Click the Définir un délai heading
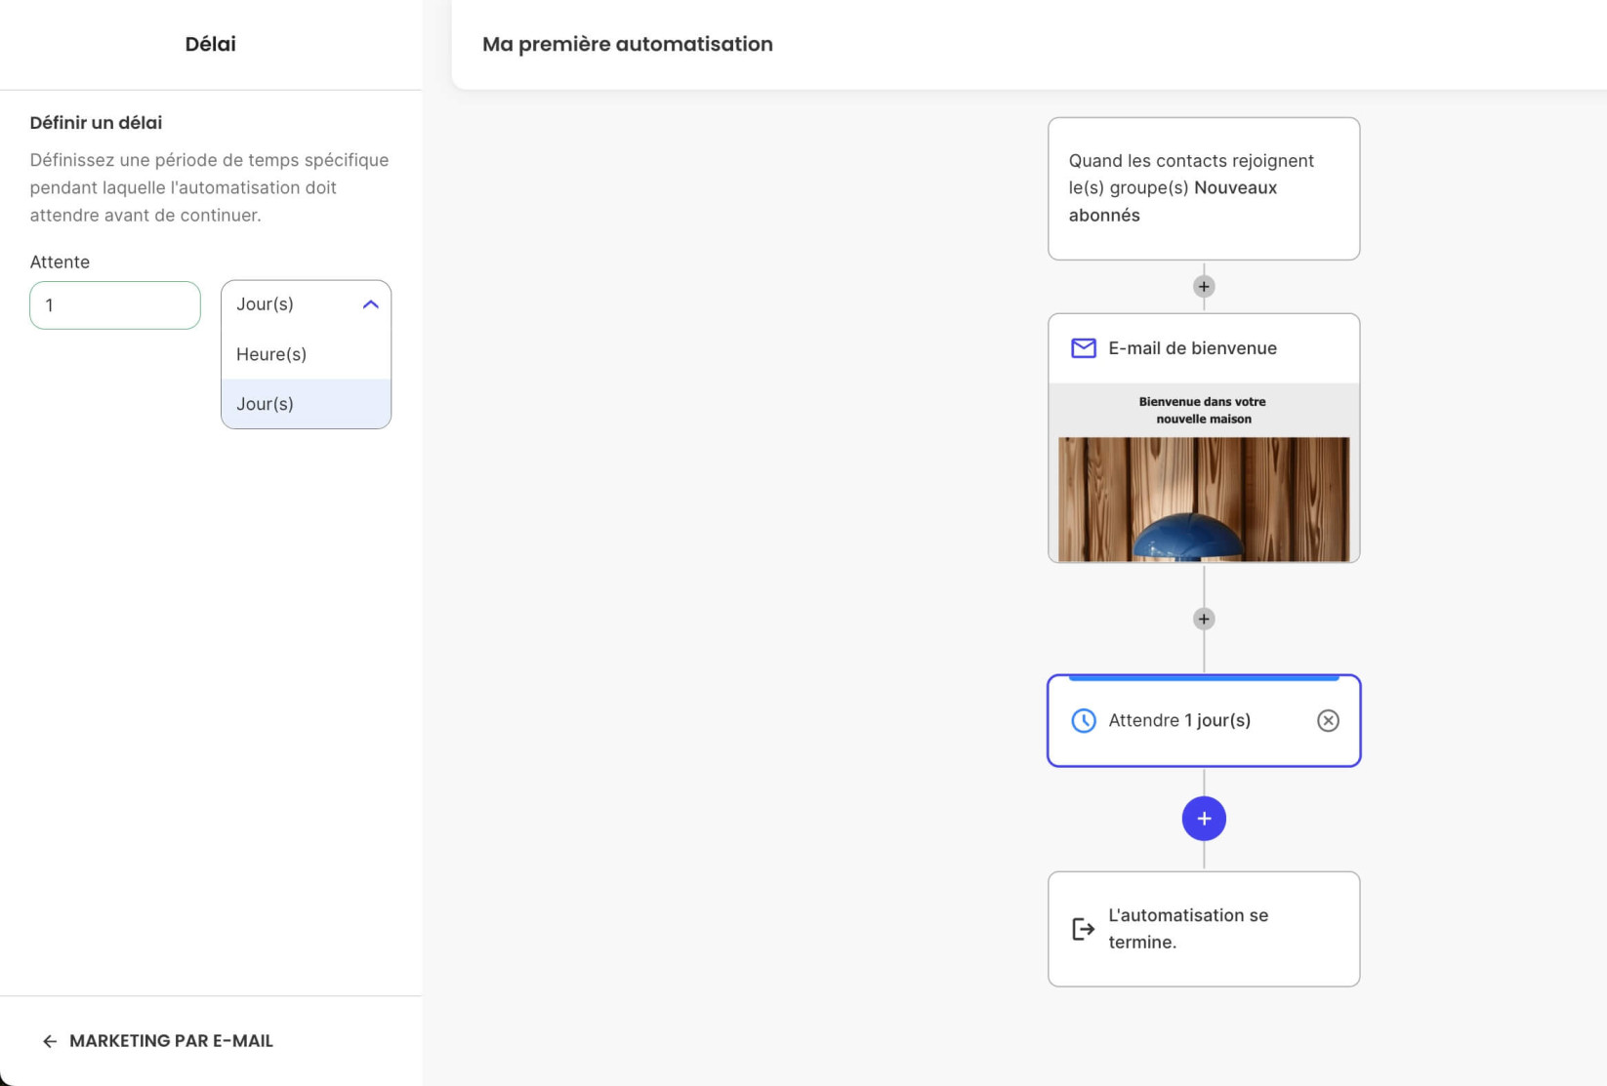The image size is (1607, 1086). click(x=96, y=123)
